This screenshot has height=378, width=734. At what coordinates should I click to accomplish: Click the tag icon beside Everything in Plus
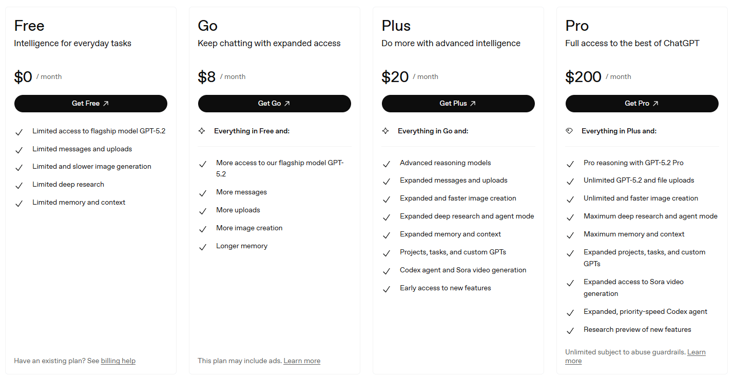click(x=570, y=131)
